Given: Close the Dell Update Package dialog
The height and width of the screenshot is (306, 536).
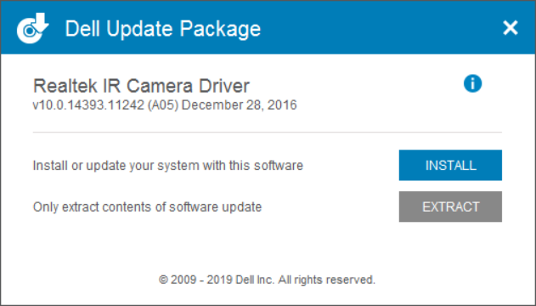Looking at the screenshot, I should [511, 28].
